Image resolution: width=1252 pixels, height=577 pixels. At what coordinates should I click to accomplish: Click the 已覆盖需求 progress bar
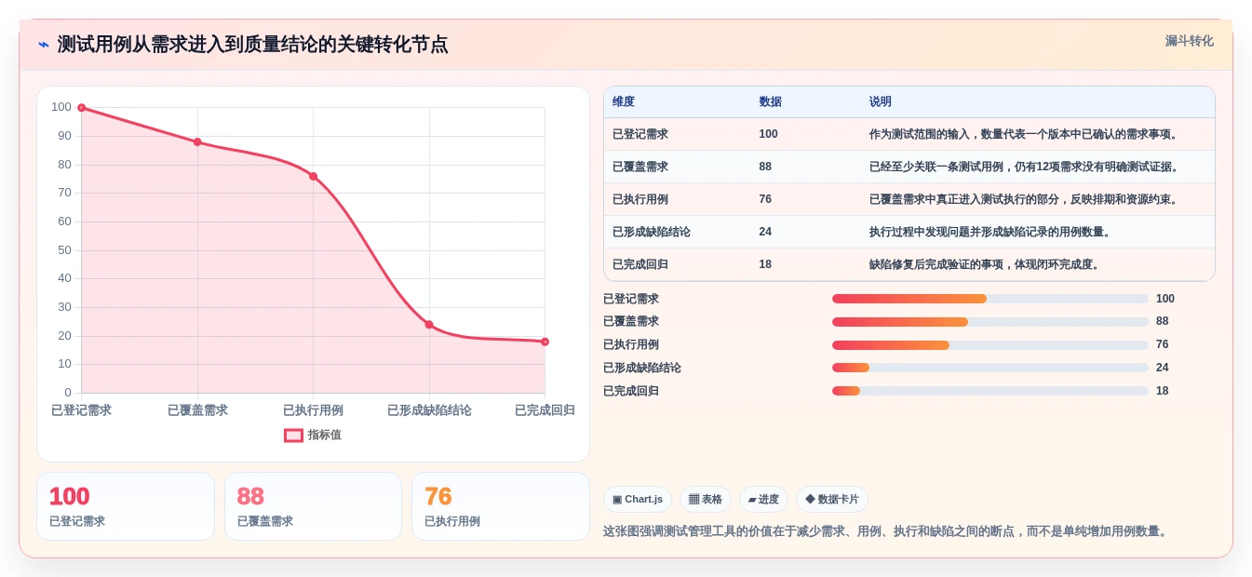click(x=990, y=321)
